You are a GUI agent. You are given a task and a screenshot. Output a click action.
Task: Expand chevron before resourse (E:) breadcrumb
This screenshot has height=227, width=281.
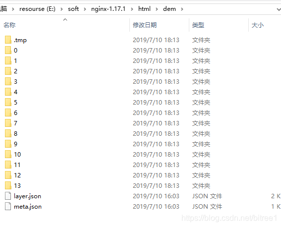13,9
